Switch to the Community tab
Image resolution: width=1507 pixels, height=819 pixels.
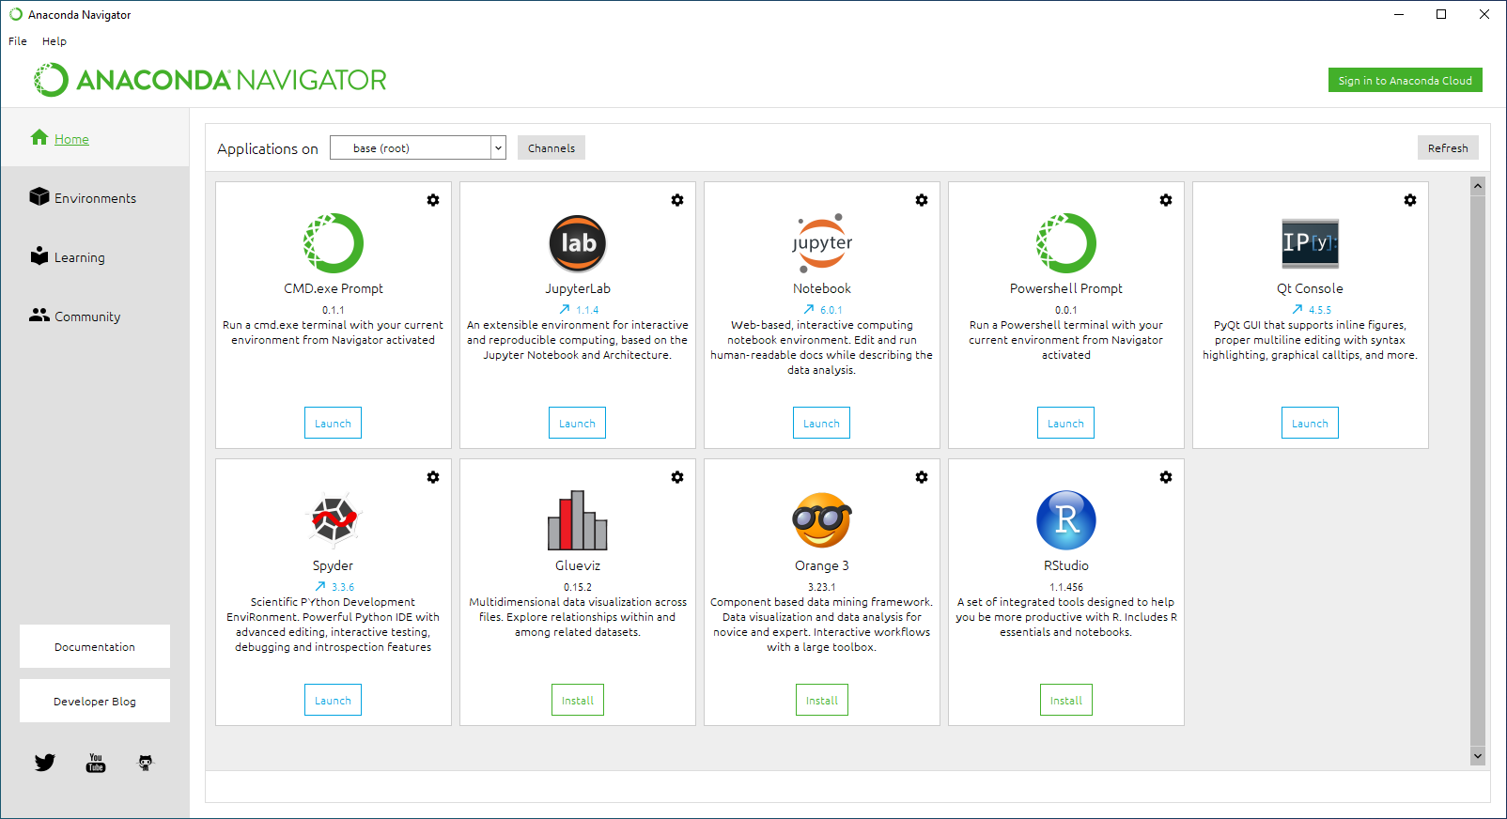[x=95, y=316]
